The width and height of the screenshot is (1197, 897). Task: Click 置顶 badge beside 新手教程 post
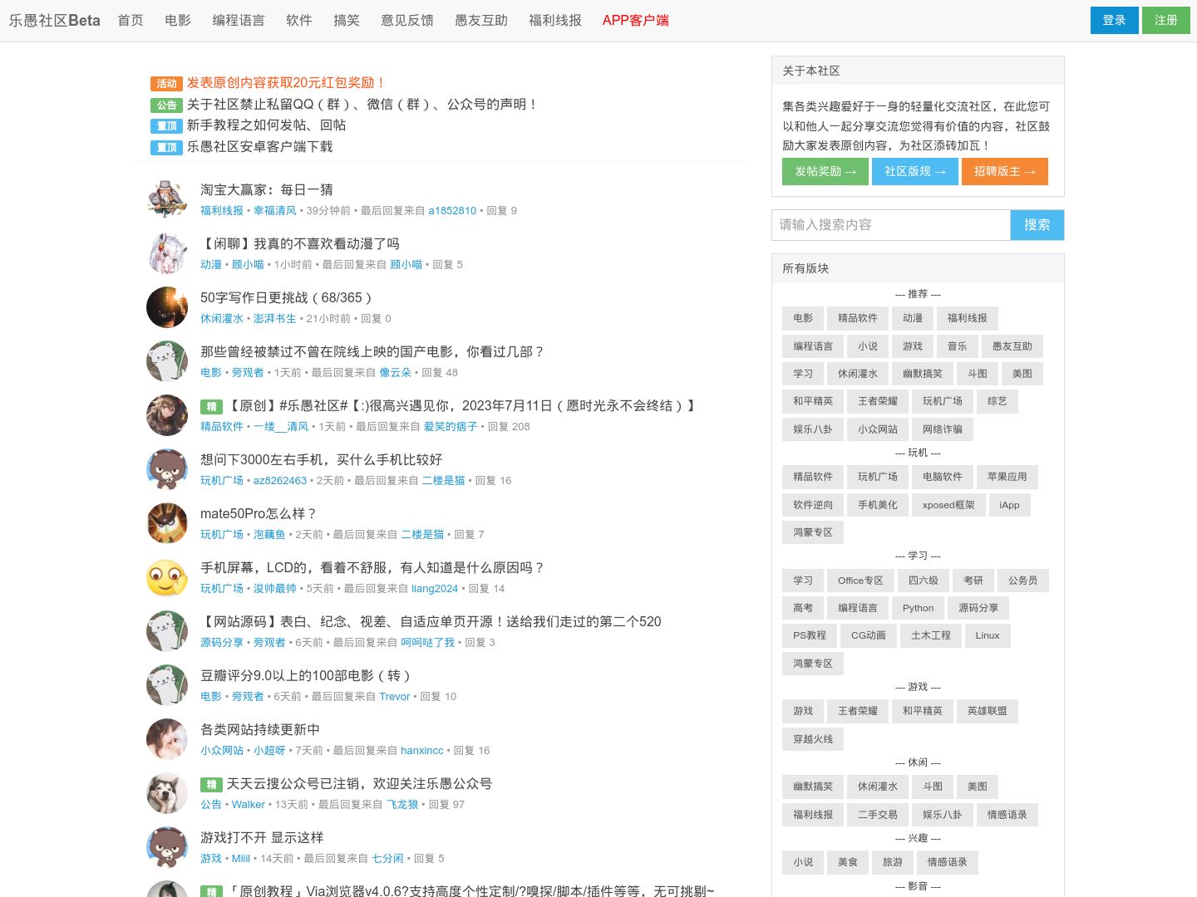pos(166,126)
